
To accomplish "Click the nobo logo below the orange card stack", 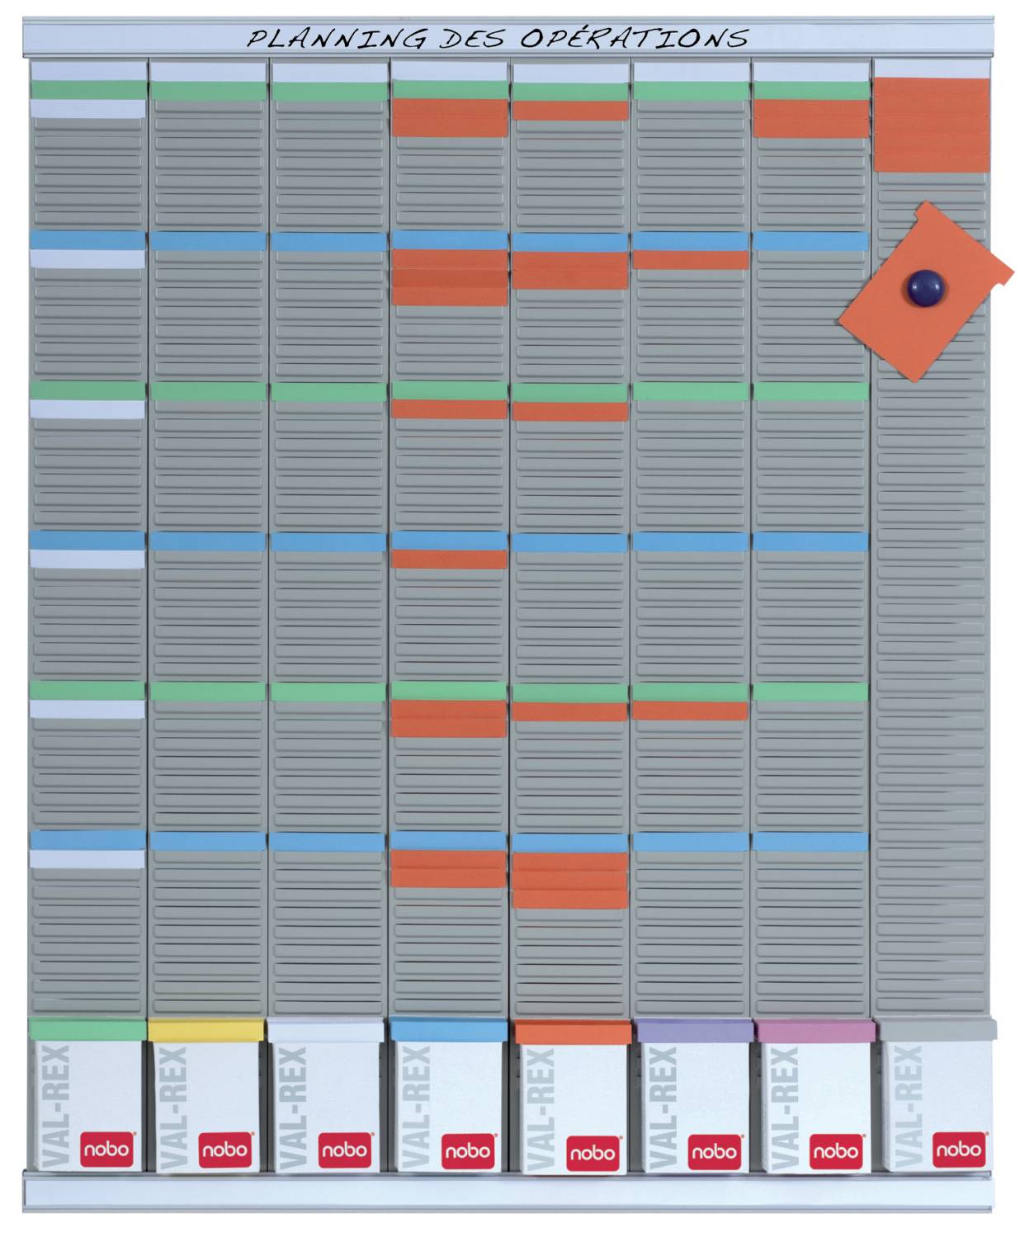I will [592, 1152].
